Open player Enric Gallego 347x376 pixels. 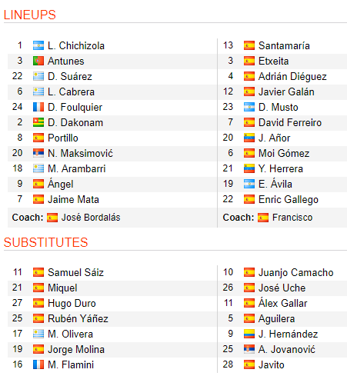tap(289, 199)
